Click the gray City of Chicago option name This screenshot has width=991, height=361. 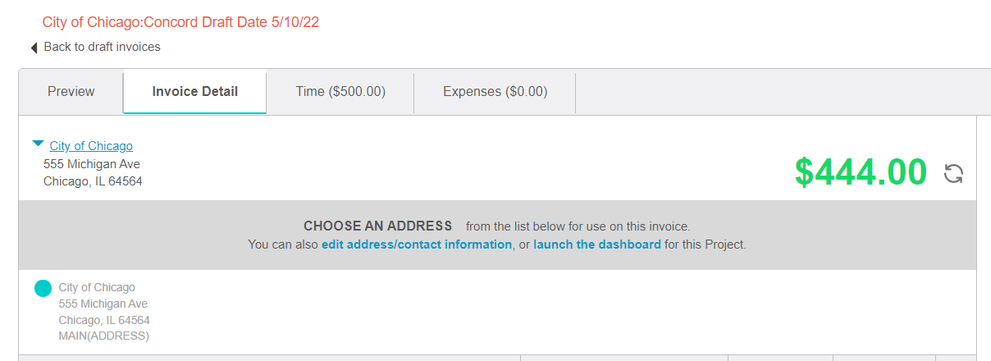[97, 288]
